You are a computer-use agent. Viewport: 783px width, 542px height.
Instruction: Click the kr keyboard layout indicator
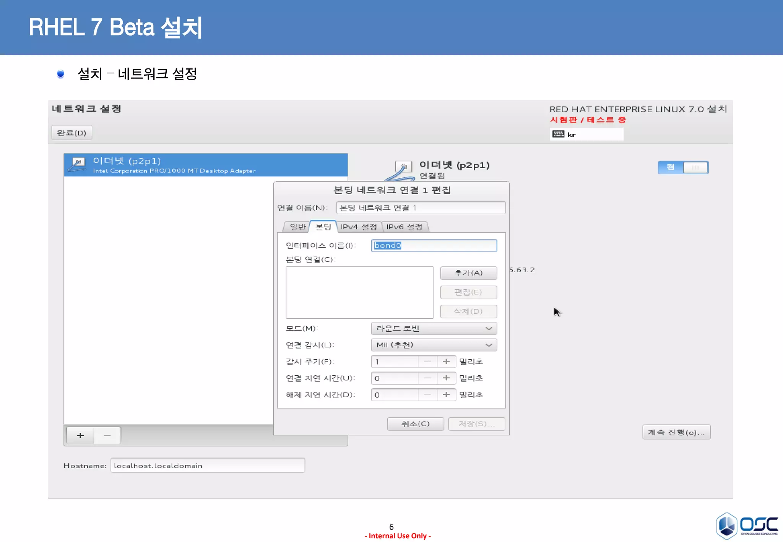pos(586,134)
